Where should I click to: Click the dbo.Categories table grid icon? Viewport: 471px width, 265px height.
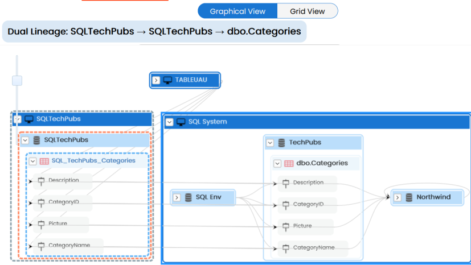pyautogui.click(x=289, y=163)
